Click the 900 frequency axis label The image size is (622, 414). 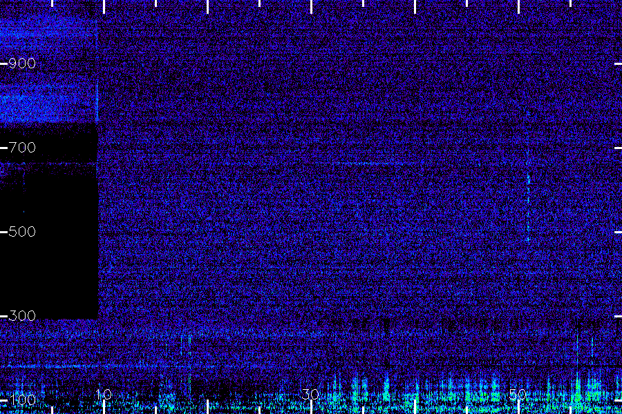coord(22,63)
